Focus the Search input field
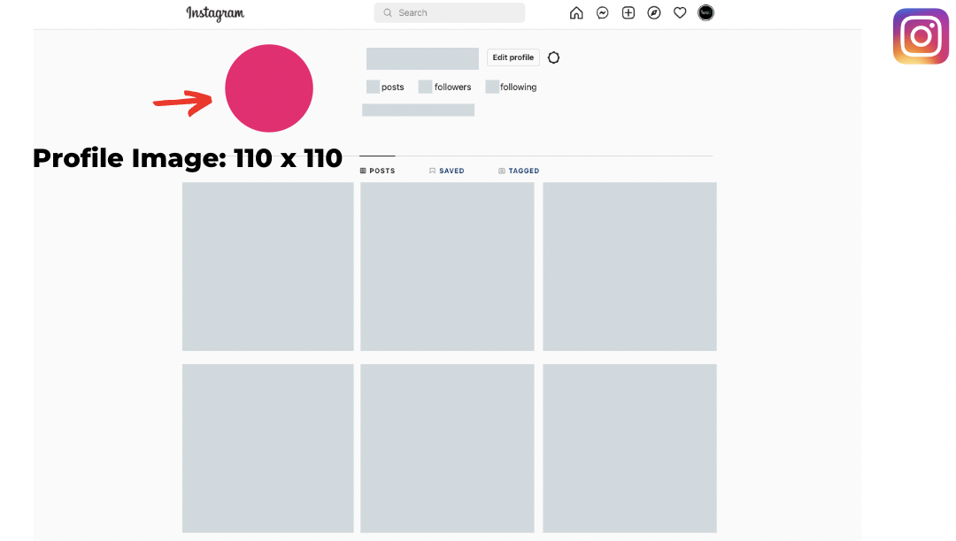This screenshot has width=956, height=541. tap(450, 12)
